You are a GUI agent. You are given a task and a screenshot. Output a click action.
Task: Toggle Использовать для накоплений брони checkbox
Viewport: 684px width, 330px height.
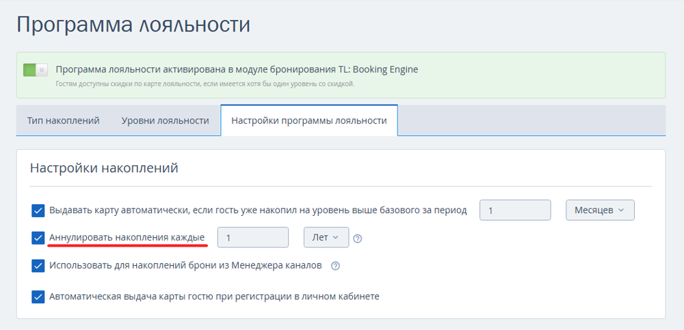click(x=38, y=266)
